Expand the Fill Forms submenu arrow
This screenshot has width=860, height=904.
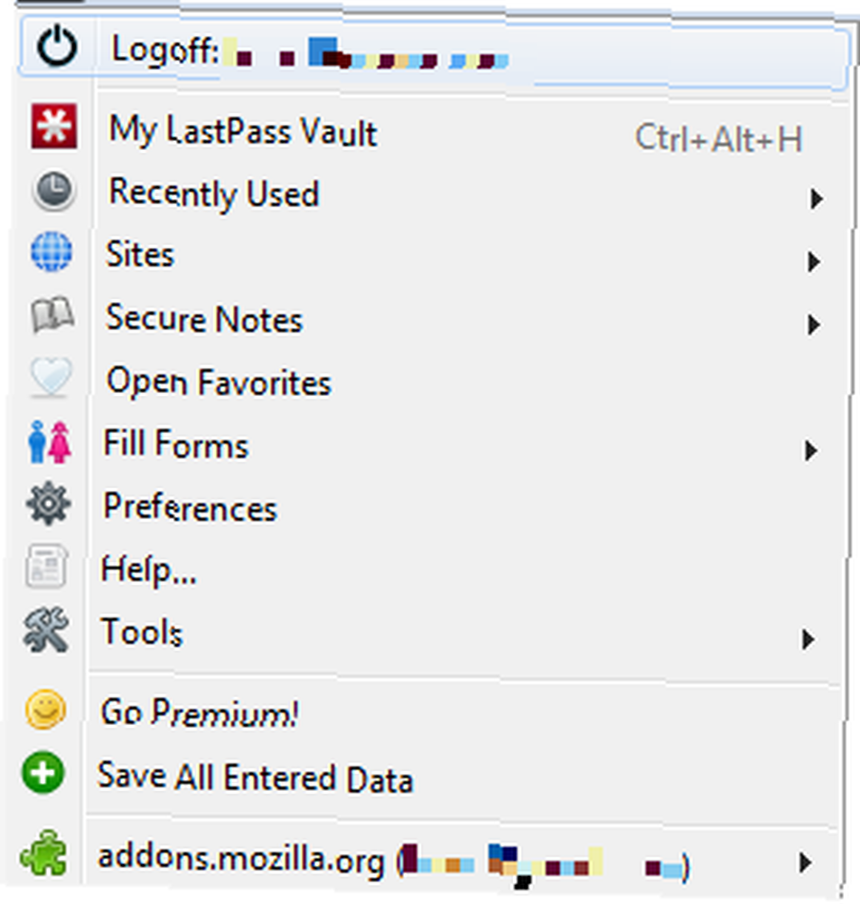point(811,450)
